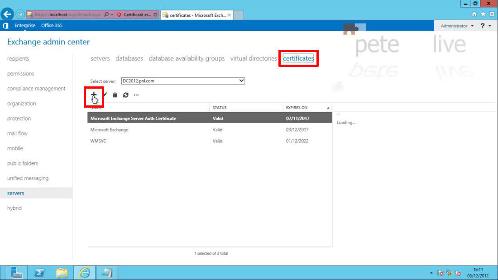This screenshot has height=280, width=498.
Task: Open public folders in the left navigation
Action: click(23, 163)
